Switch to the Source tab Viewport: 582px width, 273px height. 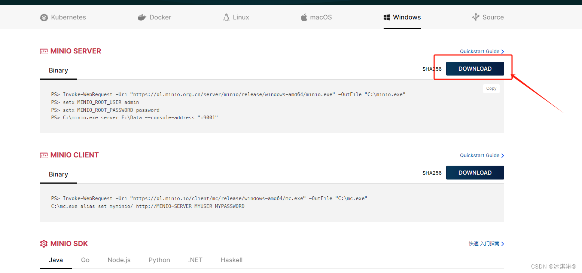pyautogui.click(x=488, y=17)
